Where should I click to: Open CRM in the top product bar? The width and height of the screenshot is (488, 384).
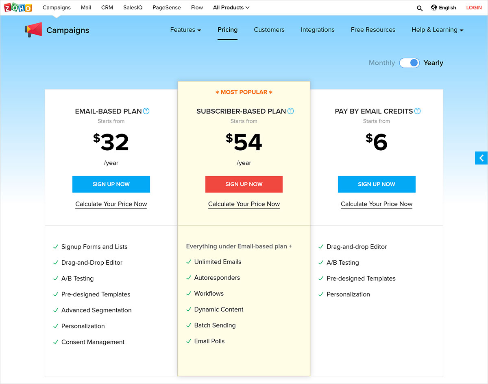[x=107, y=7]
